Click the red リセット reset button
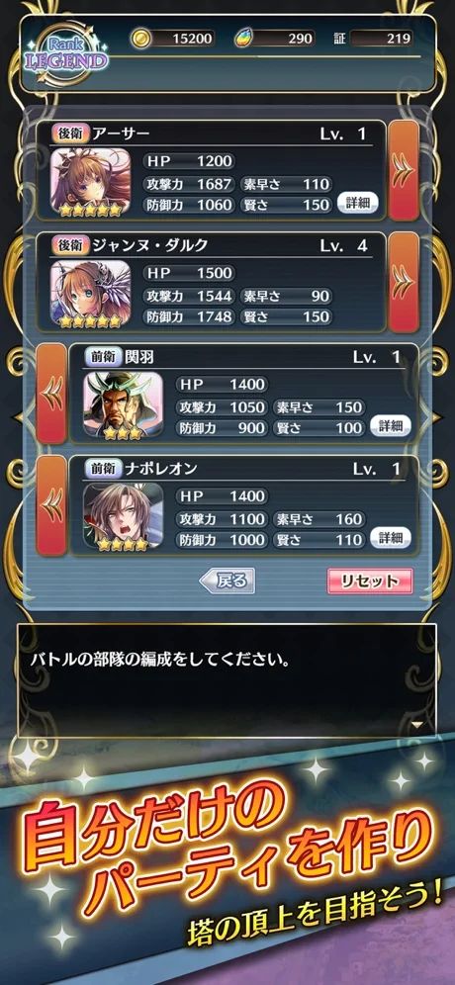455x985 pixels. [370, 582]
